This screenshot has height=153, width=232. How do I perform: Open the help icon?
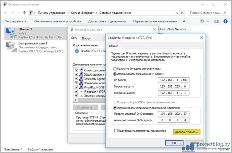[x=225, y=21]
